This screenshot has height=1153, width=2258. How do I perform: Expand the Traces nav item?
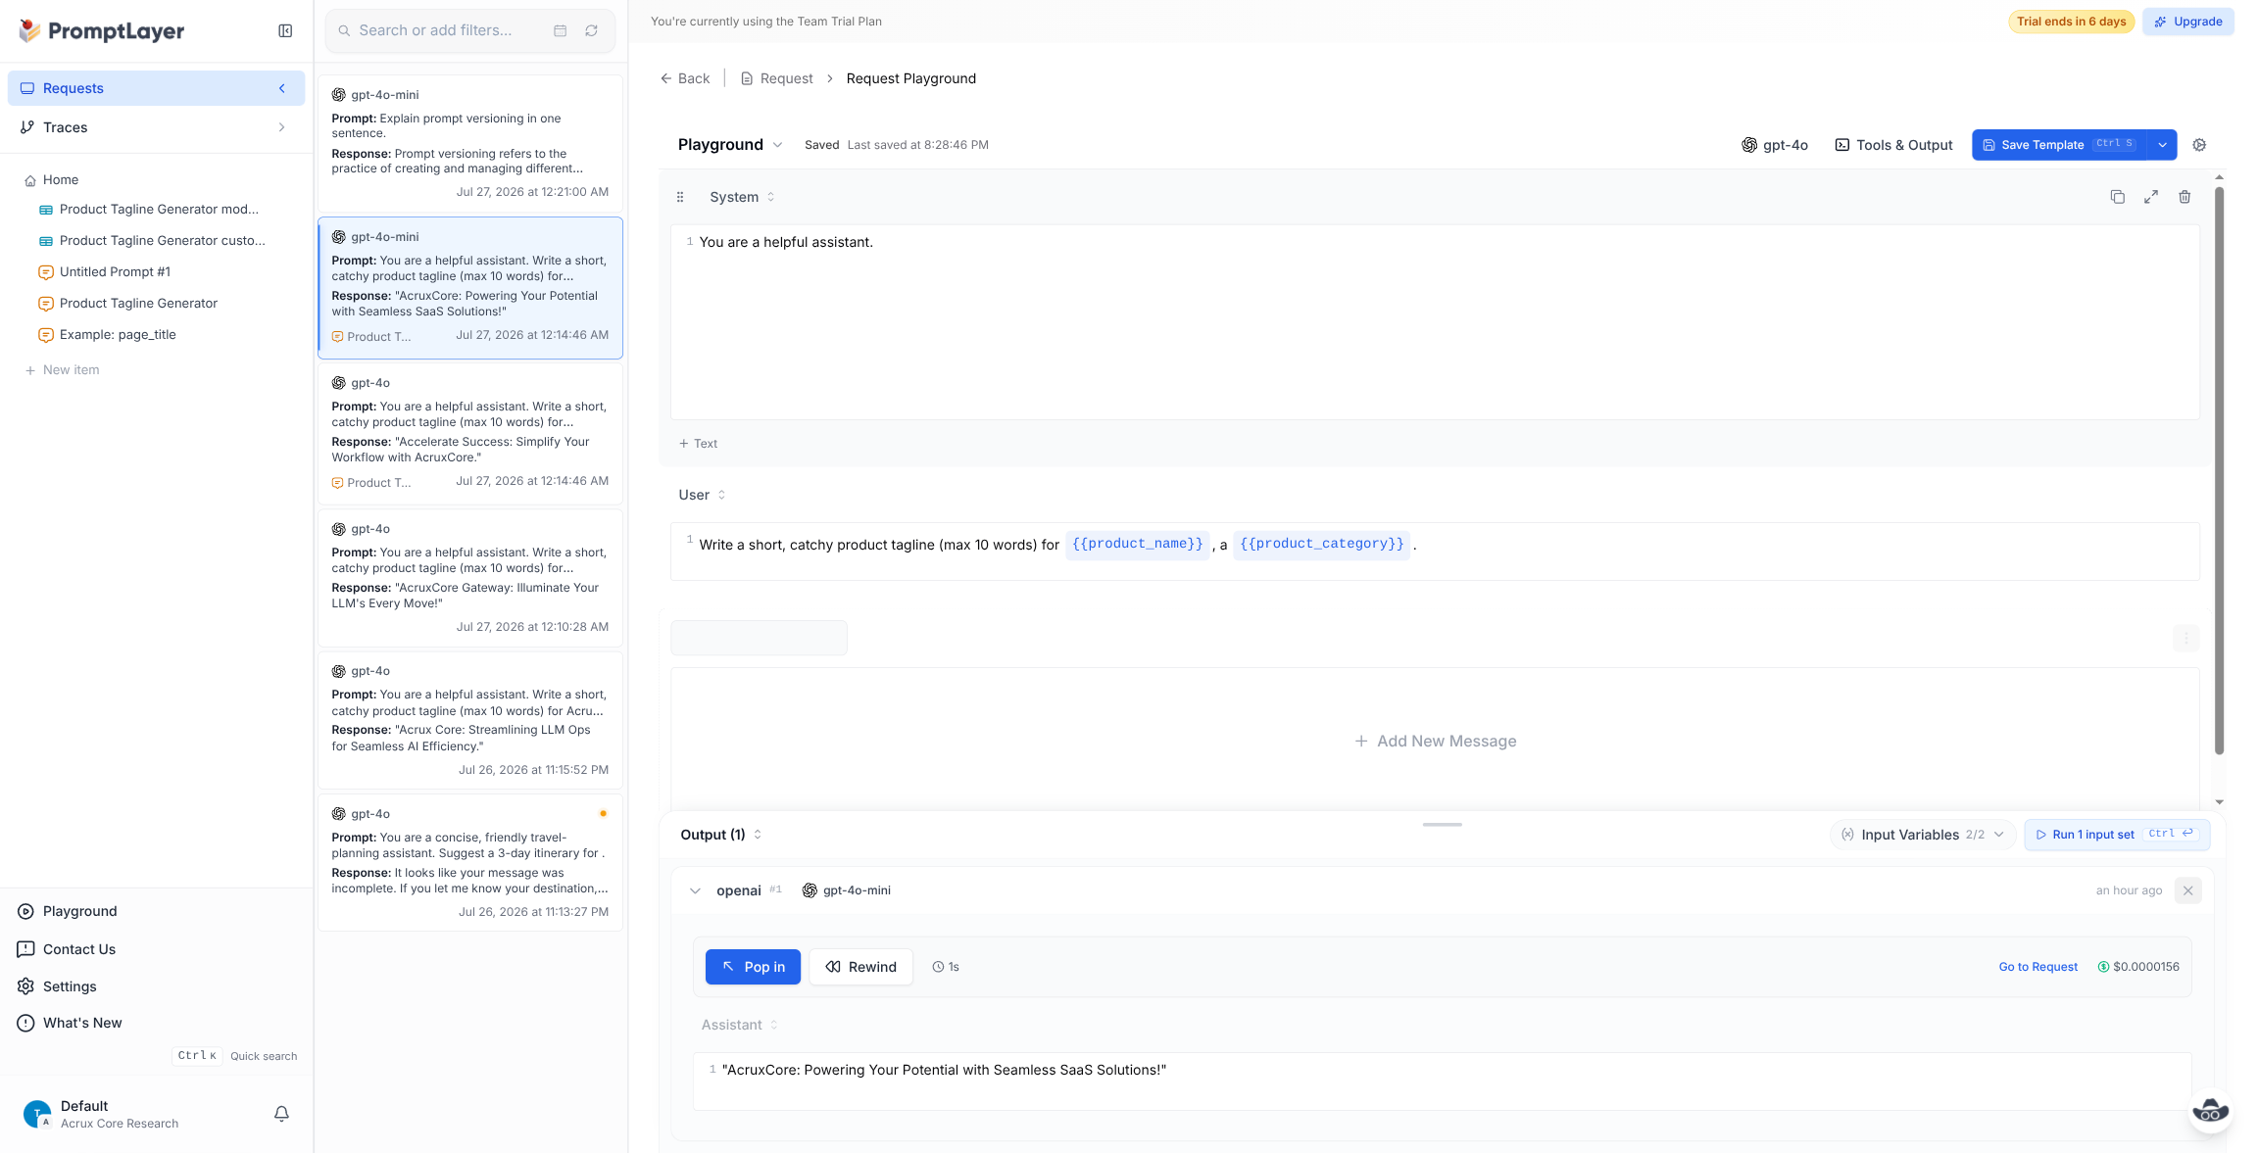(156, 127)
